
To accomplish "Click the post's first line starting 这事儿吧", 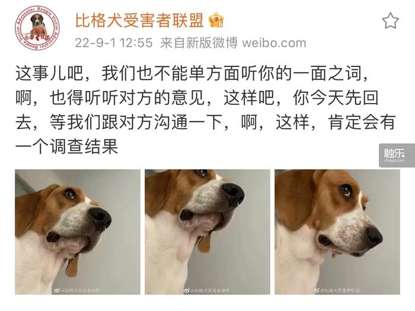I will tap(192, 73).
